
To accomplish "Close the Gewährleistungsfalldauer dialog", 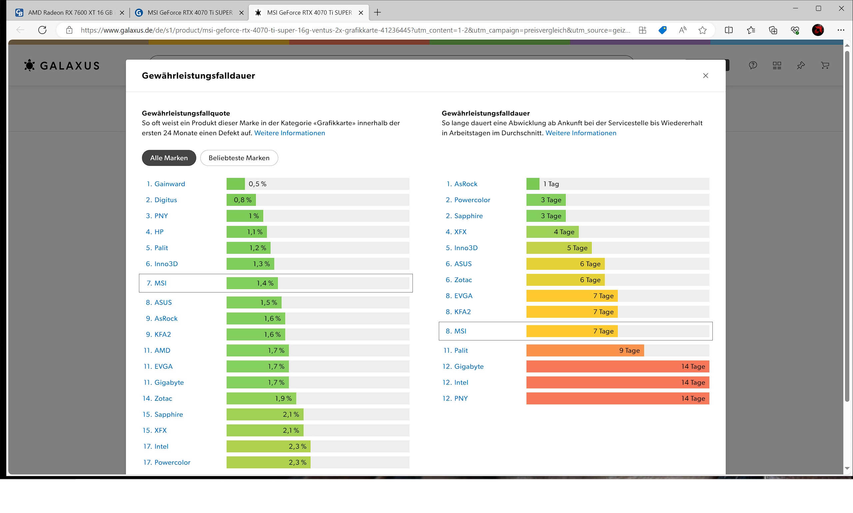I will [705, 76].
